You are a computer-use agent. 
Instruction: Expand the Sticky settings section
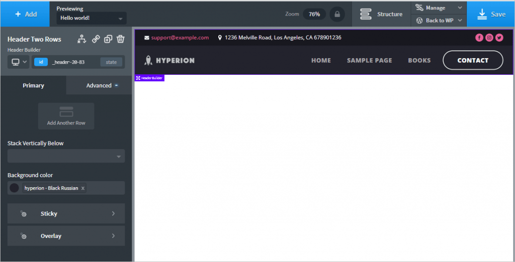tap(66, 214)
